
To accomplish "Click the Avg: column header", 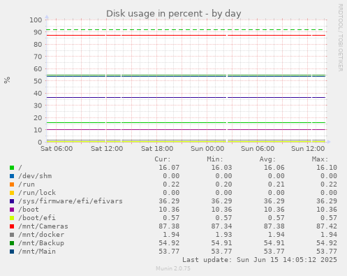I will (267, 159).
